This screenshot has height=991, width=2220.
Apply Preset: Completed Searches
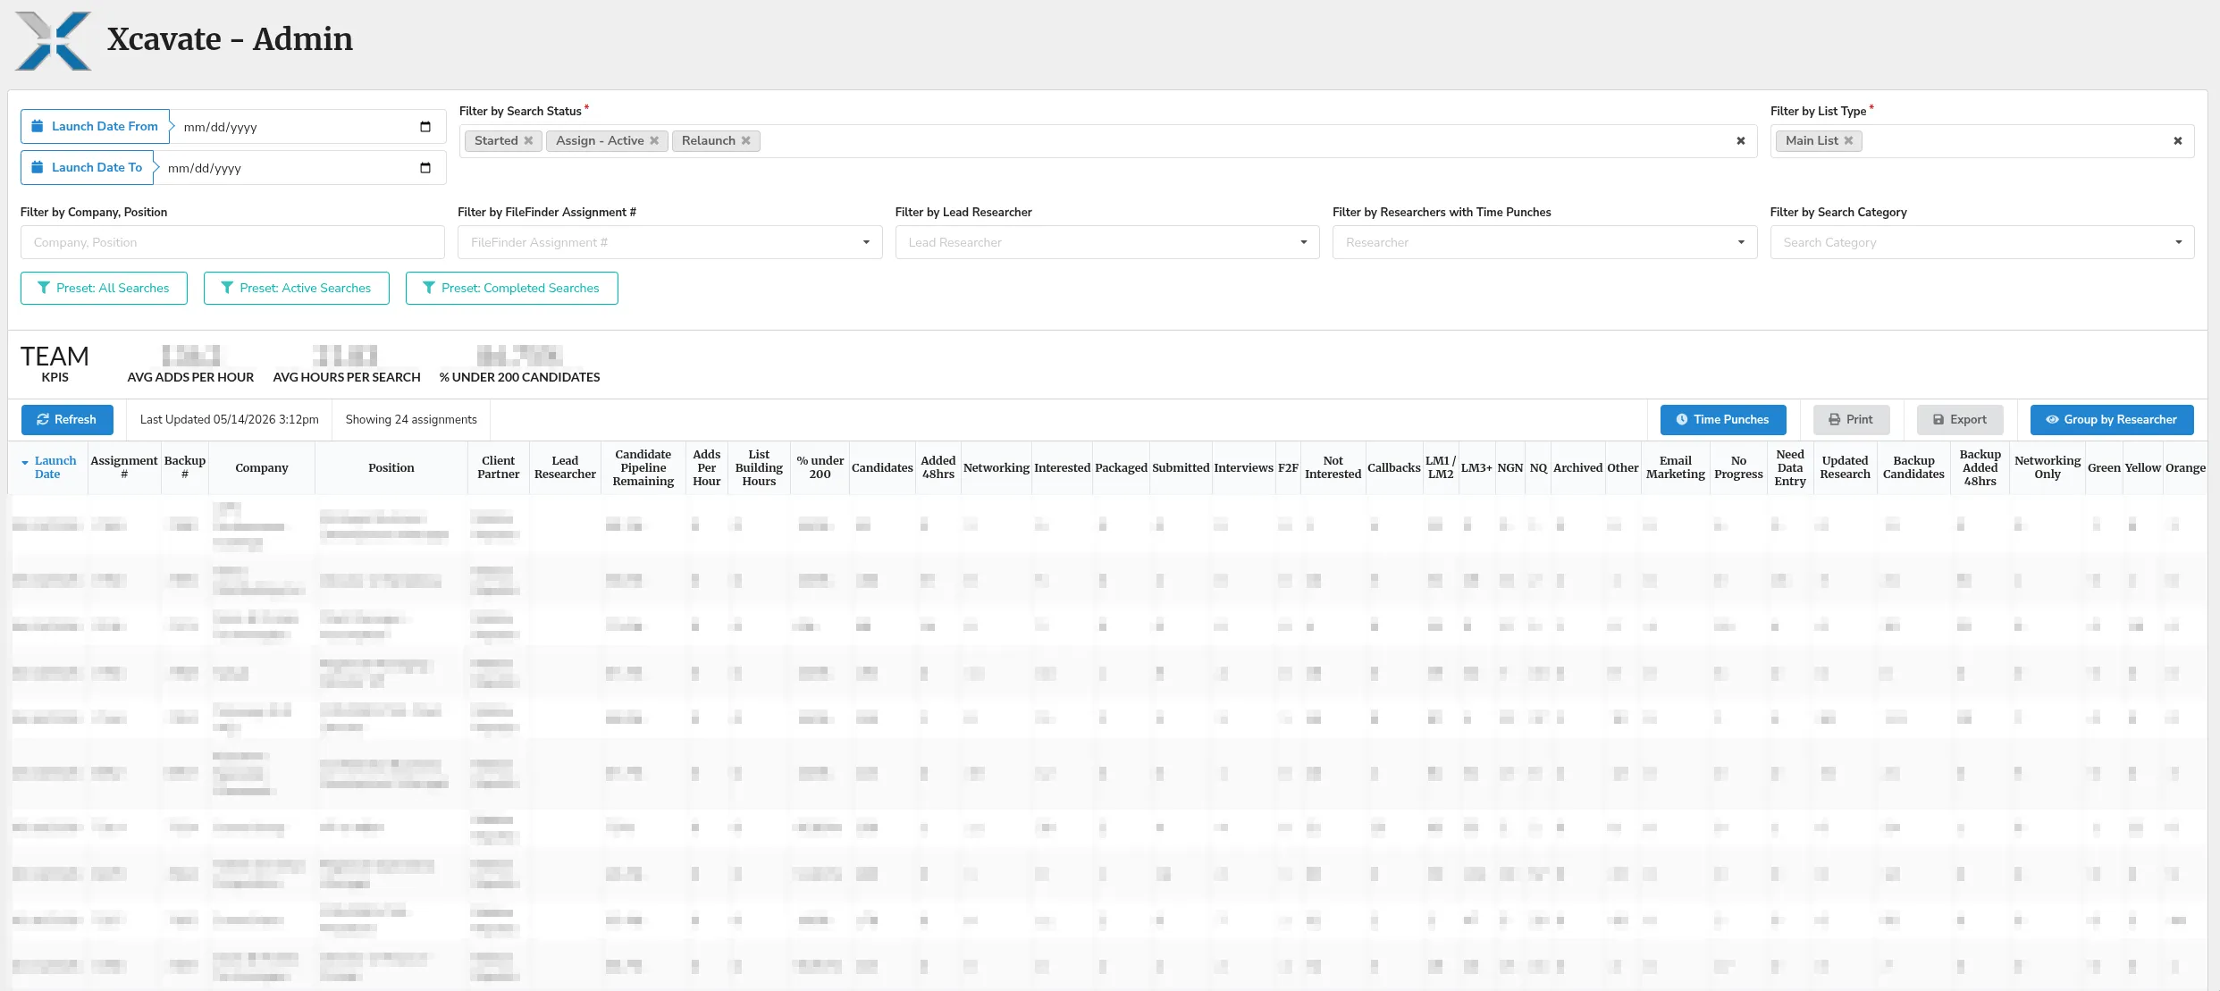pyautogui.click(x=512, y=288)
